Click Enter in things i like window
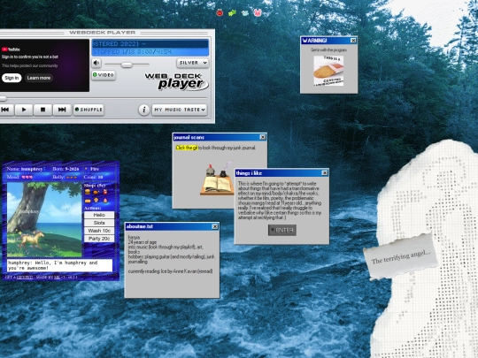Image resolution: width=478 pixels, height=358 pixels. click(282, 230)
